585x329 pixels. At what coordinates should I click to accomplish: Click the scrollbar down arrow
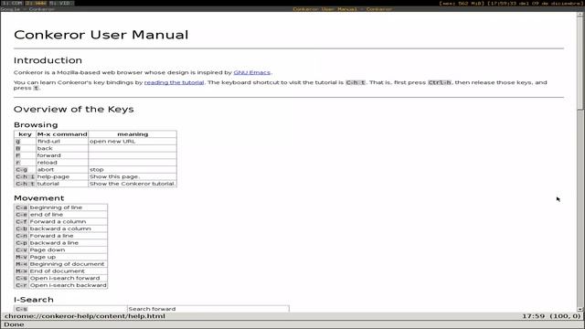[x=580, y=309]
